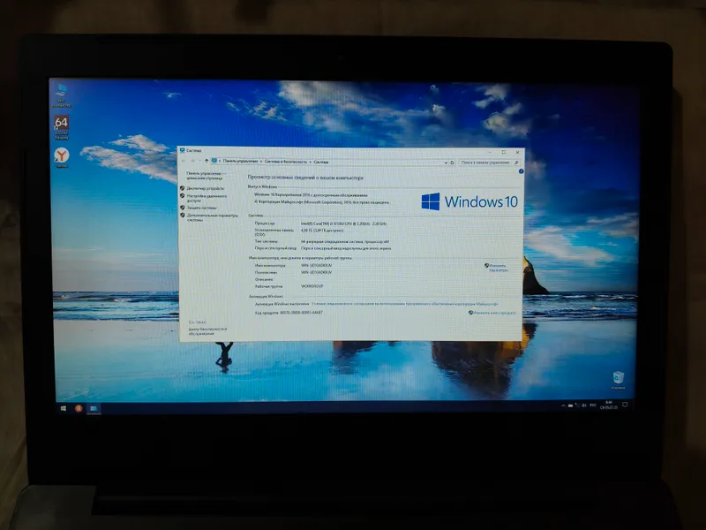Expand the chevron after Панель управления in the breadcrumb
Screen dimensions: 706x530
pos(260,162)
